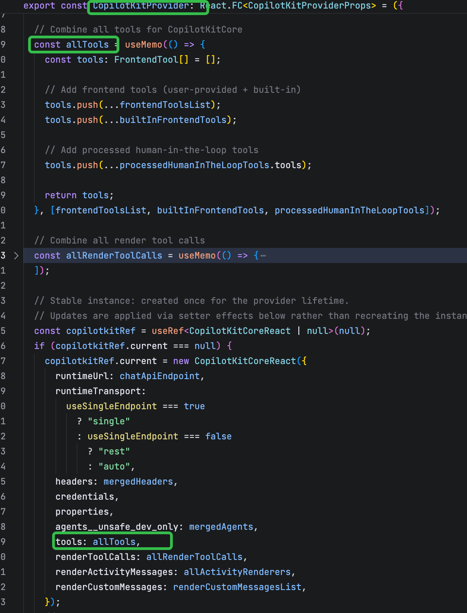Click copilotkitRef.current in the if condition
The height and width of the screenshot is (613, 467).
coord(111,346)
